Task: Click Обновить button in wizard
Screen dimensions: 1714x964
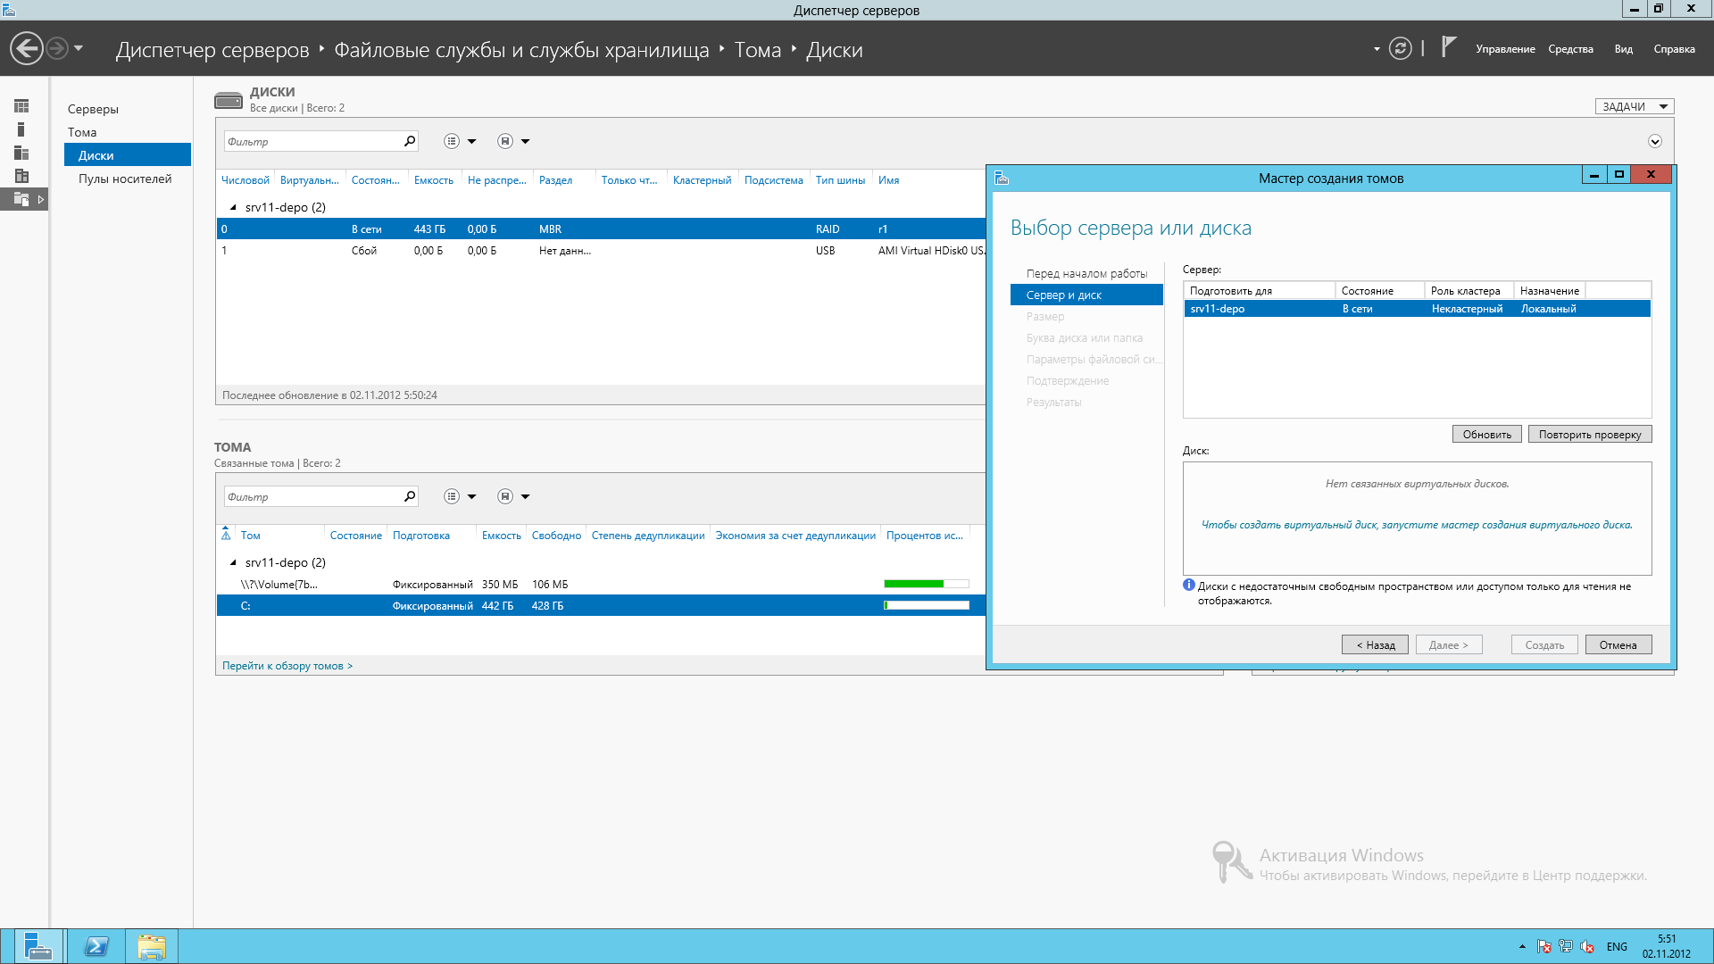Action: [1486, 435]
